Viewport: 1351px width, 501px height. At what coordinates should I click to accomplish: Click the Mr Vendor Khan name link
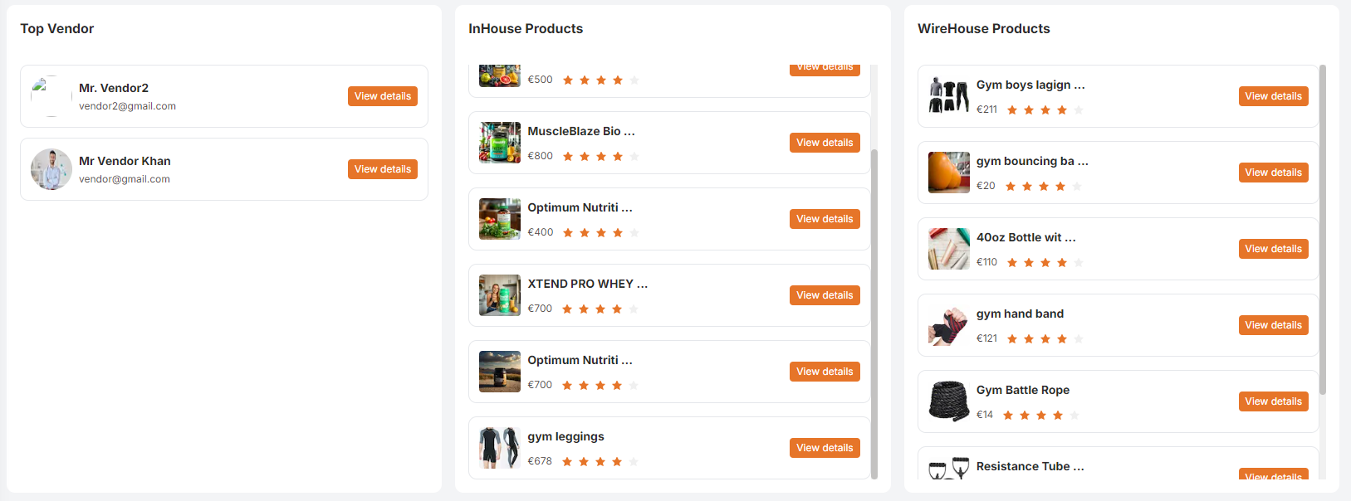(125, 161)
